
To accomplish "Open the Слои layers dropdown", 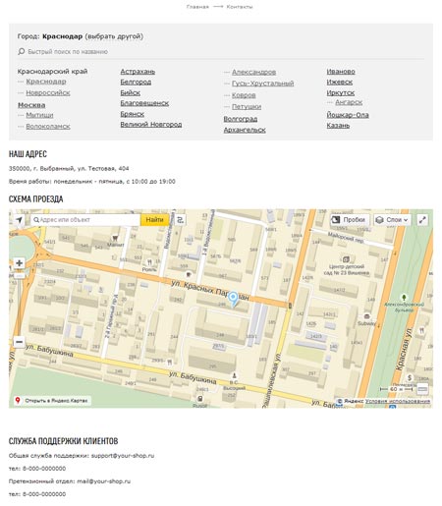I will tap(392, 220).
